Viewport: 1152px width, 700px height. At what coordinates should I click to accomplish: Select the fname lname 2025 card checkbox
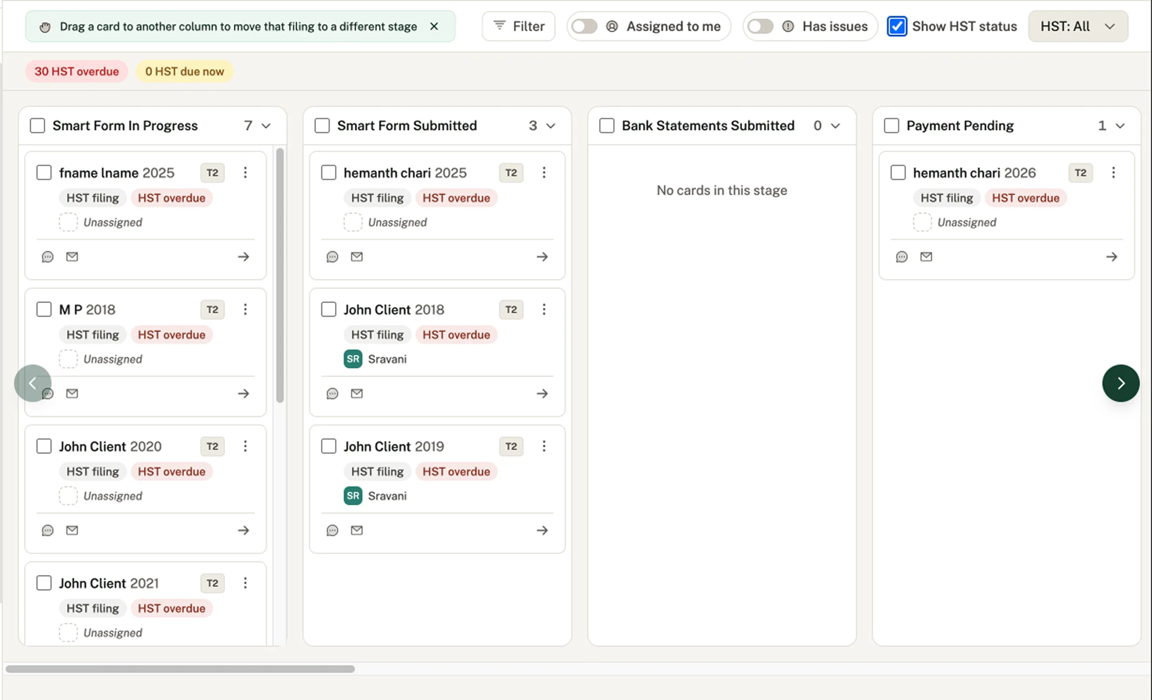44,172
